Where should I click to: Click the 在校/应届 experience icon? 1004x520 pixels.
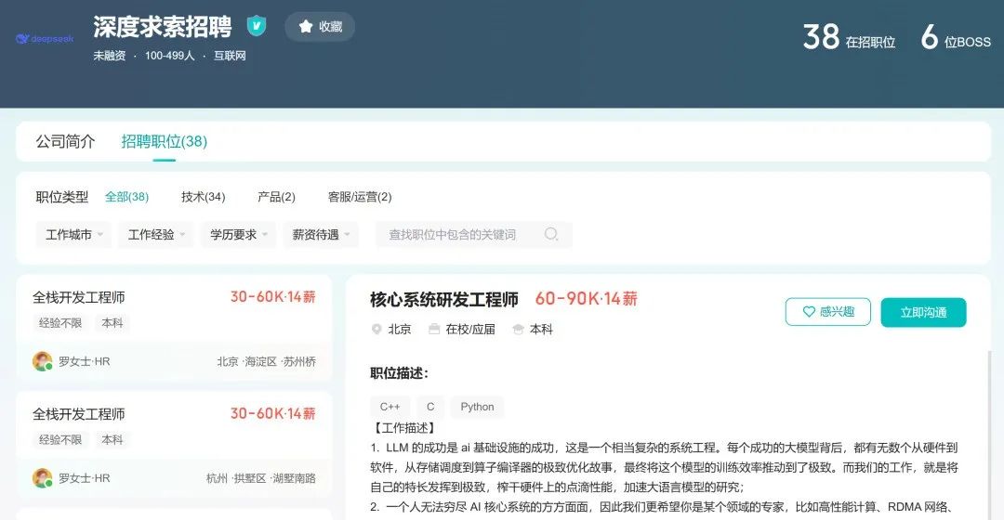point(434,330)
